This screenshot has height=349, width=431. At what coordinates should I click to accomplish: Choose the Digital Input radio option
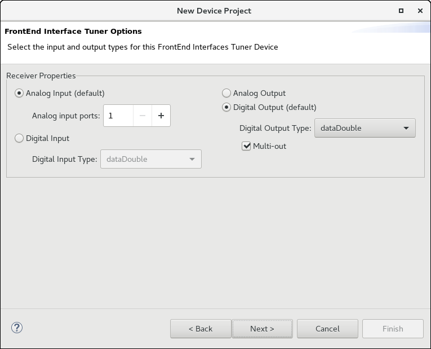20,138
